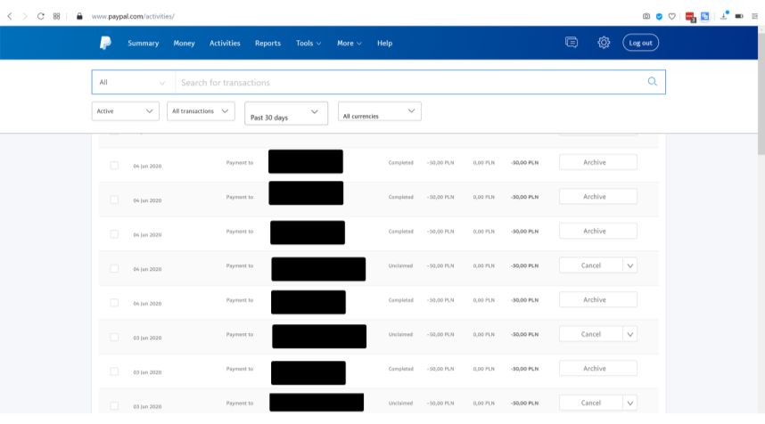The width and height of the screenshot is (765, 424).
Task: Go to the Reports menu item
Action: 267,43
